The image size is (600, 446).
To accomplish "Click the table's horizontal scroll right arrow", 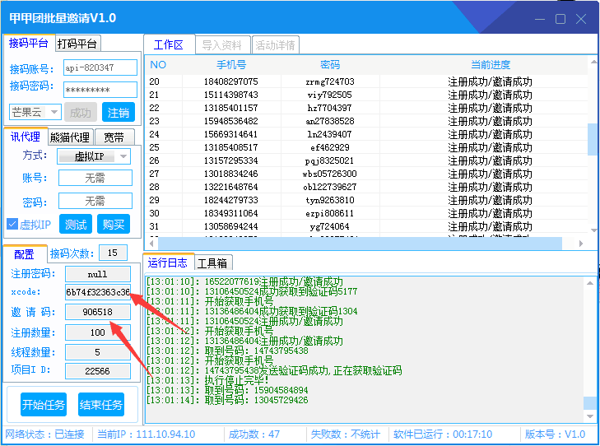I will coord(581,244).
